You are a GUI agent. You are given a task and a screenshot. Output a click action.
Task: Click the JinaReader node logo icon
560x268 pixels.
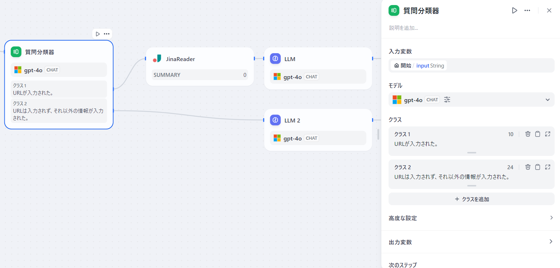tap(157, 59)
